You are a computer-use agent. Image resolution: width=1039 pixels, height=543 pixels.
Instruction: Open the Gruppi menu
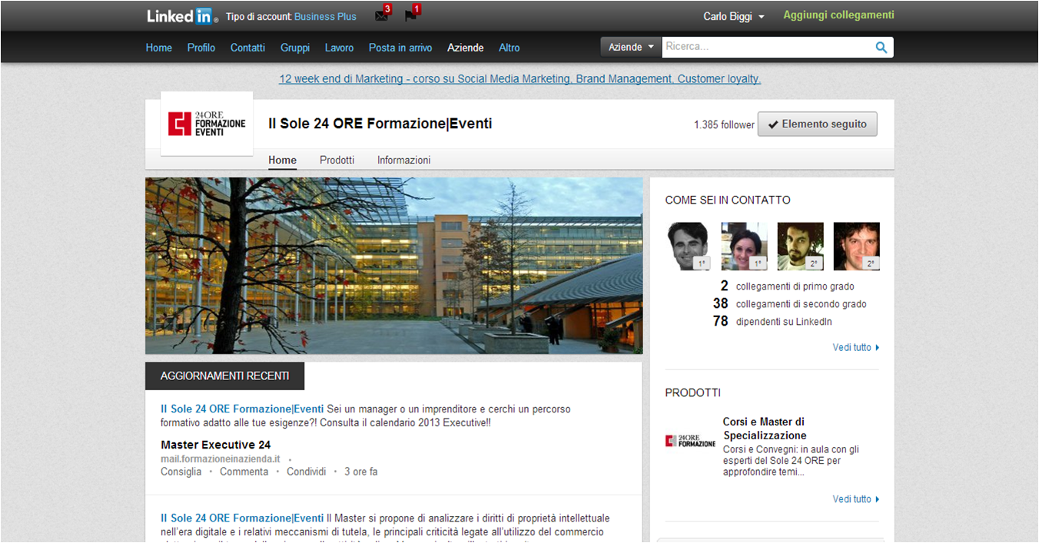295,48
